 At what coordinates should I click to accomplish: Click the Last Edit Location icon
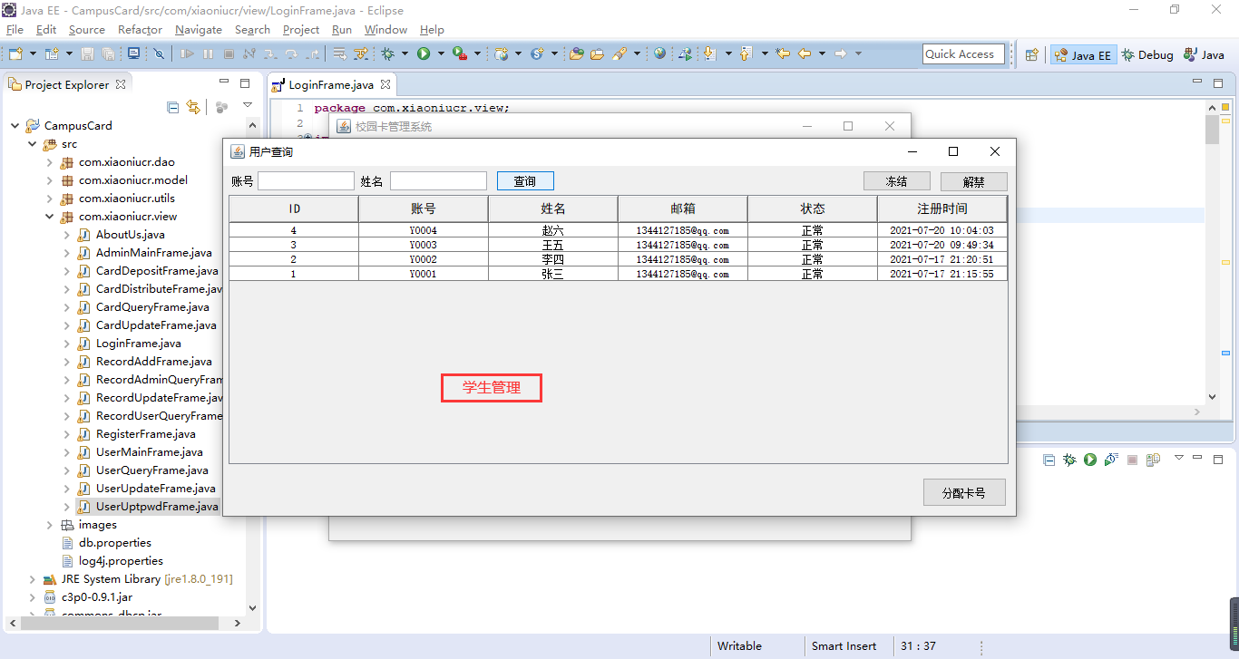pos(783,54)
